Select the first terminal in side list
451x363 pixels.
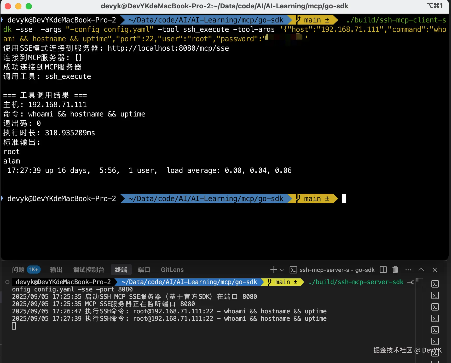435,284
